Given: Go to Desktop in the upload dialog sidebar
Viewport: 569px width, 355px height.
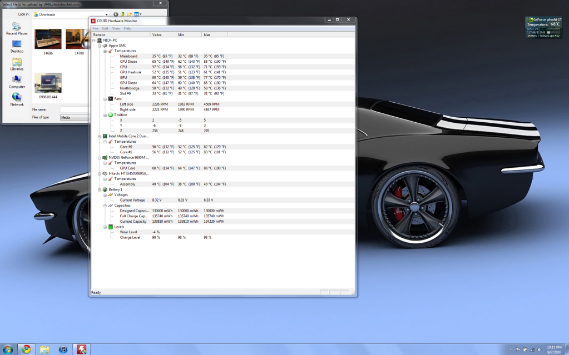Looking at the screenshot, I should (17, 47).
